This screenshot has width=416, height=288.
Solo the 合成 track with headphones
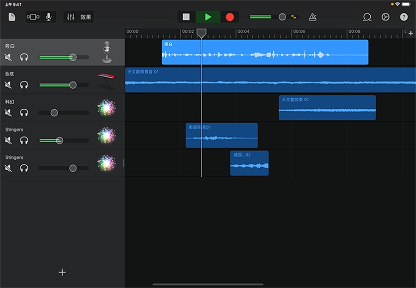point(24,85)
